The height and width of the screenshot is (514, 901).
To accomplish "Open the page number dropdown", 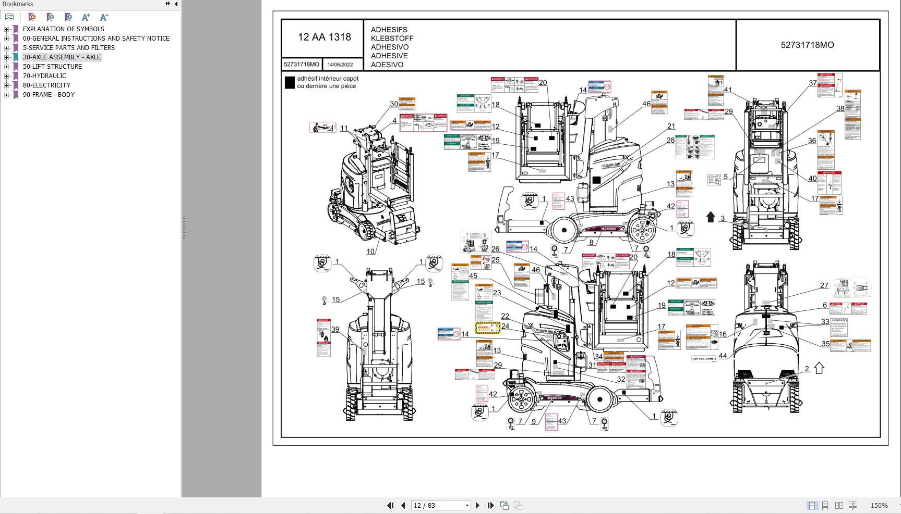I will (x=467, y=505).
